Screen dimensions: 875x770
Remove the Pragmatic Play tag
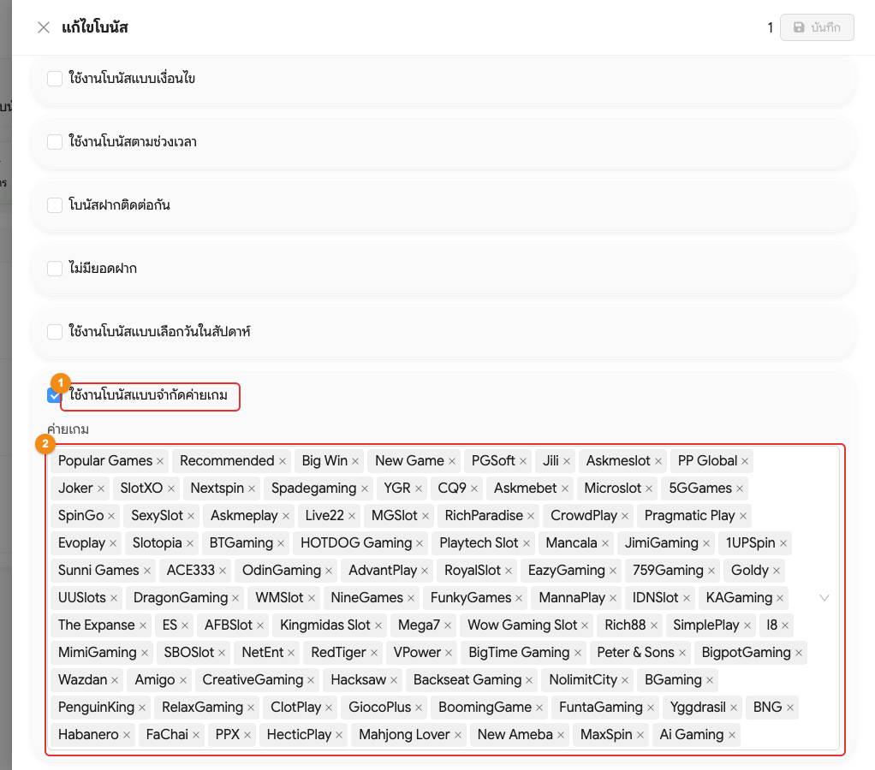[x=743, y=516]
